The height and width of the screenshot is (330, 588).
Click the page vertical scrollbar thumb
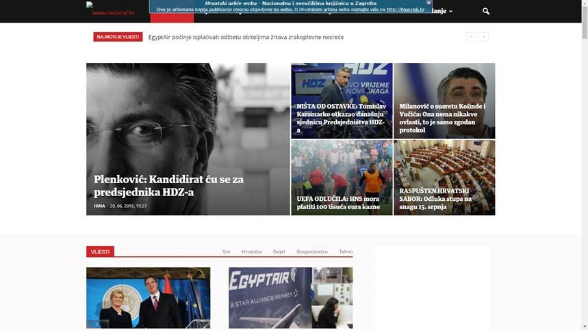(585, 22)
